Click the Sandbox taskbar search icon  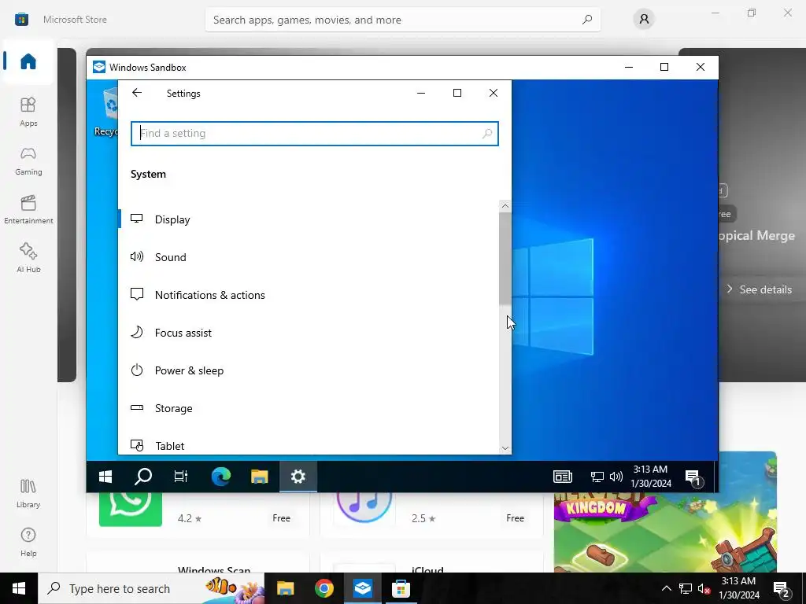143,477
